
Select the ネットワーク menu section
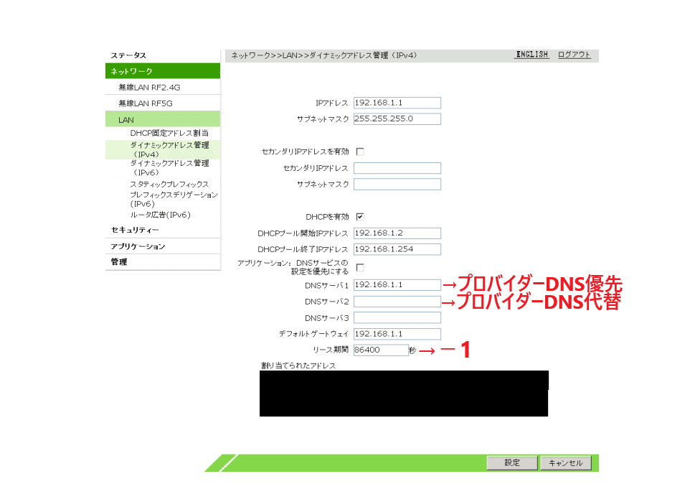point(163,71)
